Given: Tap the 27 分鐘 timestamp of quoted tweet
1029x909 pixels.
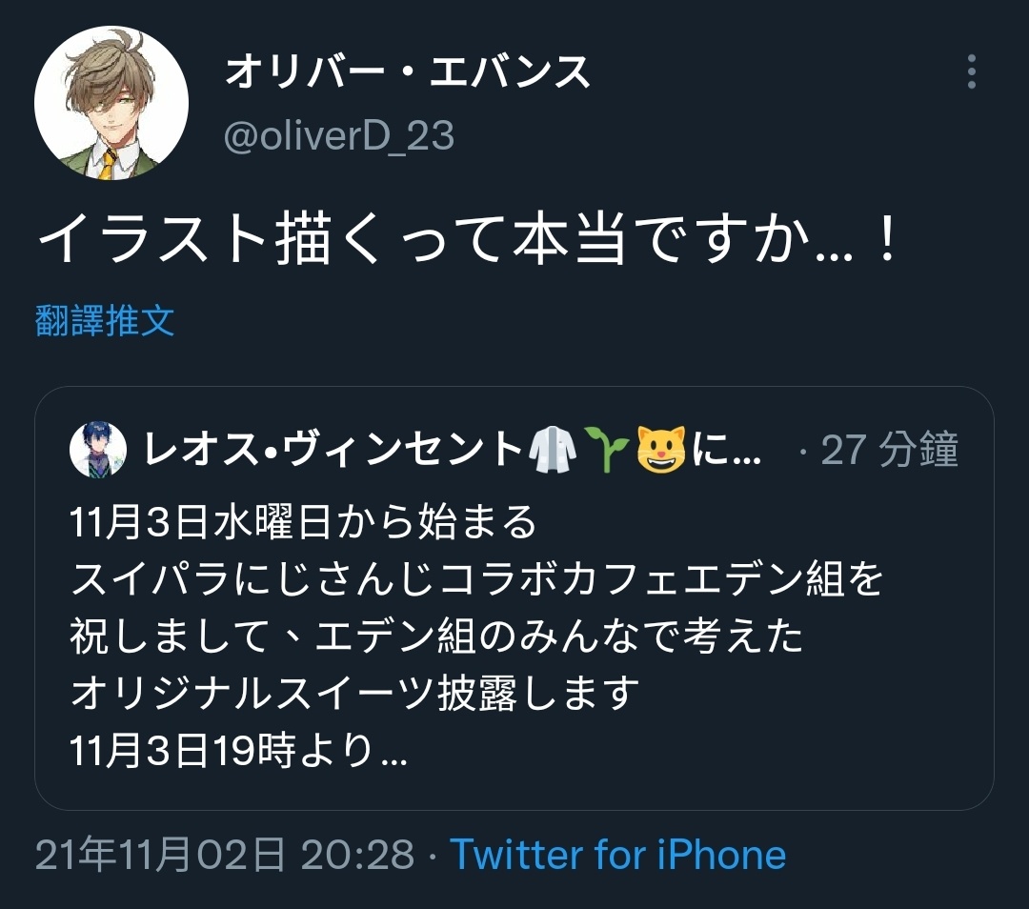Looking at the screenshot, I should (x=889, y=450).
